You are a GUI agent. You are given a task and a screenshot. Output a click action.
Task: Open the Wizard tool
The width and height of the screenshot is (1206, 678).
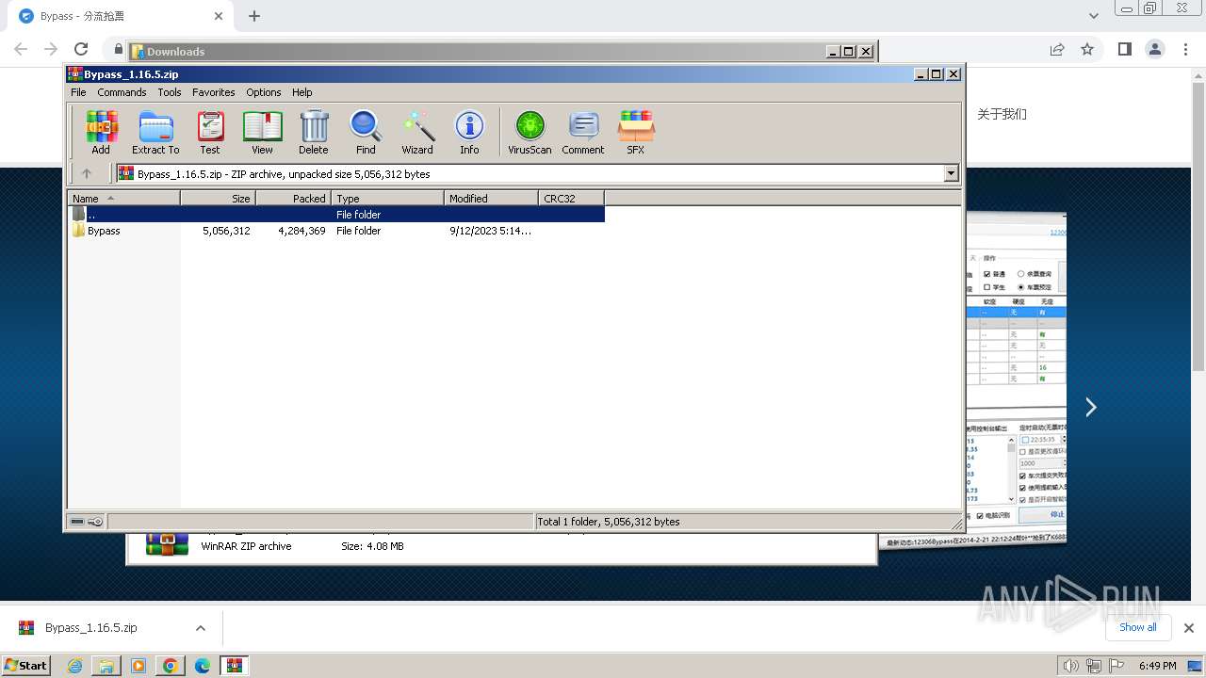[417, 132]
